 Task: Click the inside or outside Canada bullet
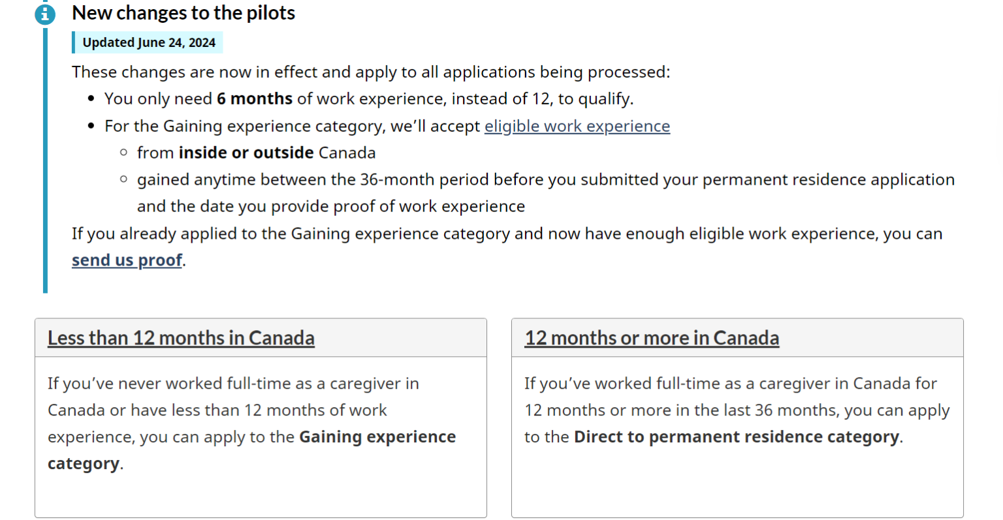256,152
